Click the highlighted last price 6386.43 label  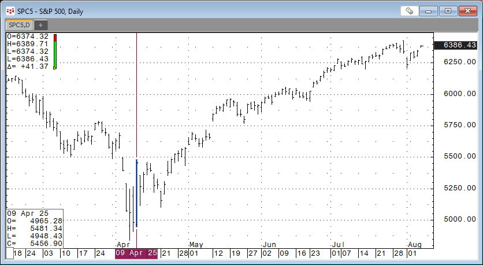pyautogui.click(x=455, y=45)
